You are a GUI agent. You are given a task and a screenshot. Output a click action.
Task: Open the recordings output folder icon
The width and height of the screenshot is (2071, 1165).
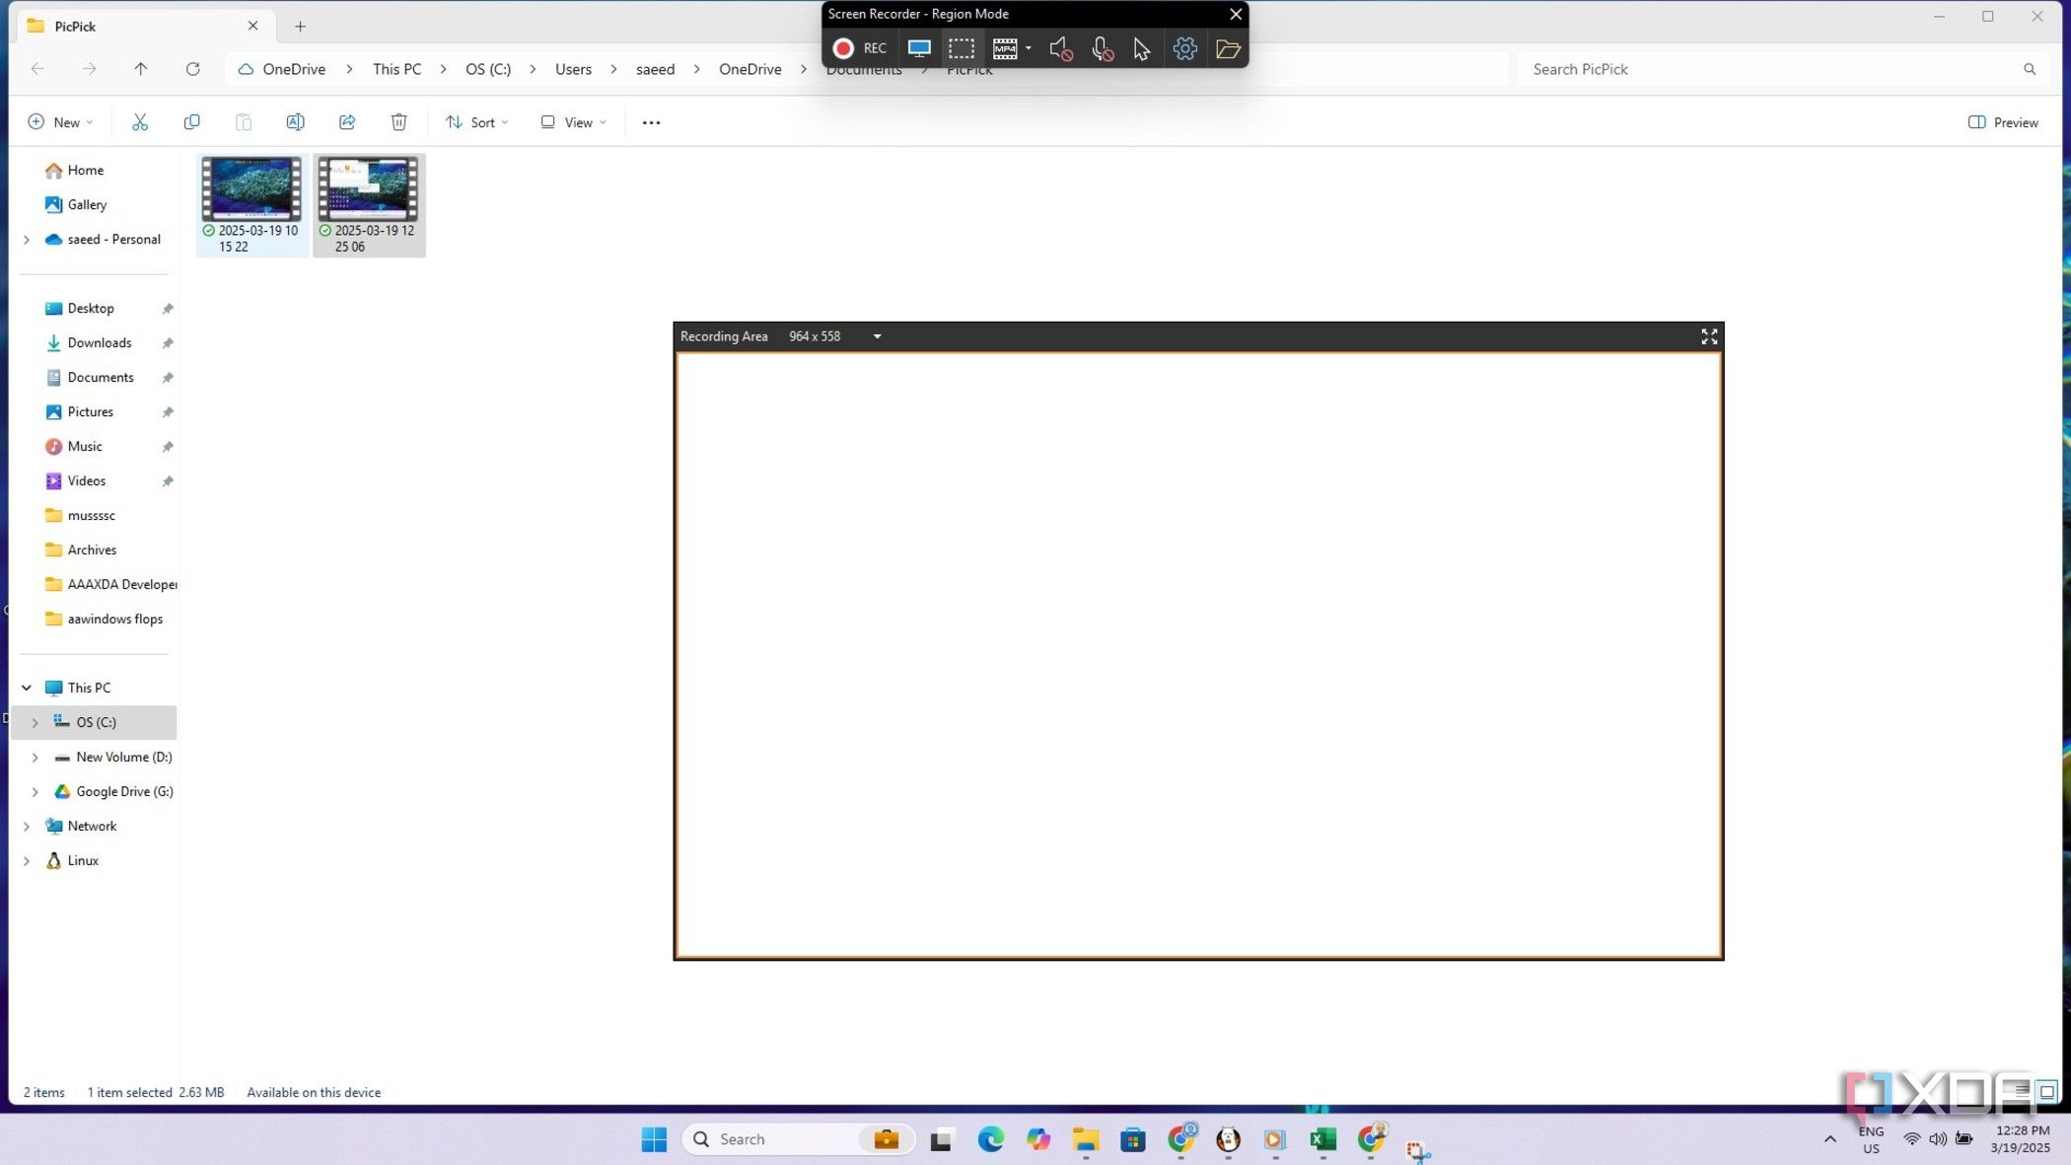pos(1227,48)
